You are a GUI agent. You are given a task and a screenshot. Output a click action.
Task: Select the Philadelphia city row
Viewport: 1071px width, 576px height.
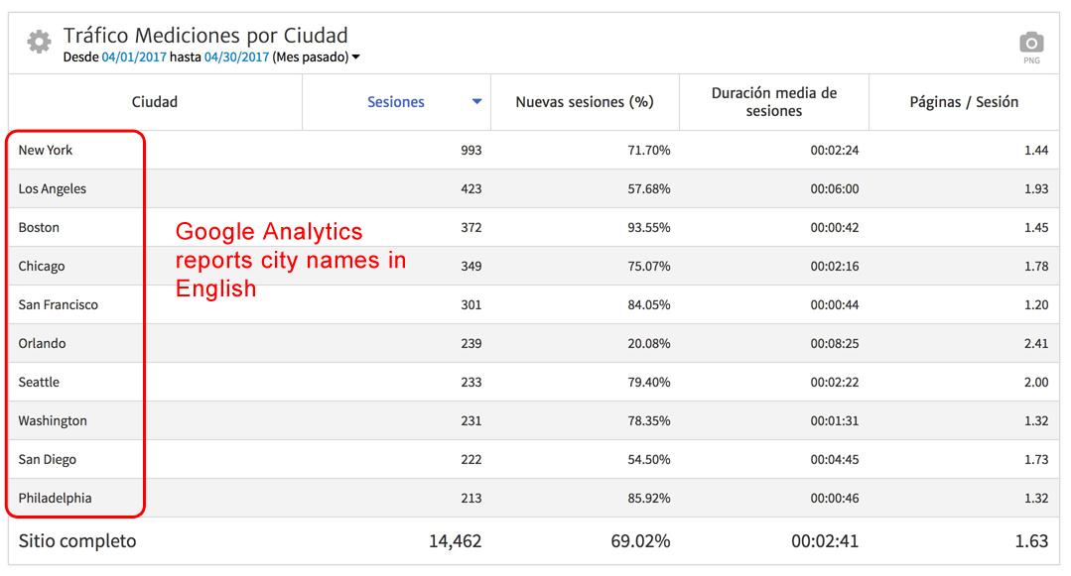(x=54, y=498)
